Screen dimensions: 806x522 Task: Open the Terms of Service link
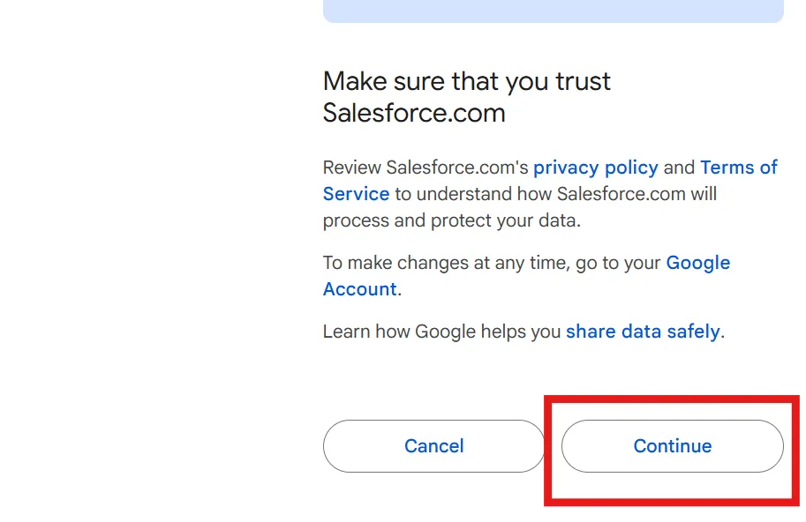pyautogui.click(x=738, y=168)
